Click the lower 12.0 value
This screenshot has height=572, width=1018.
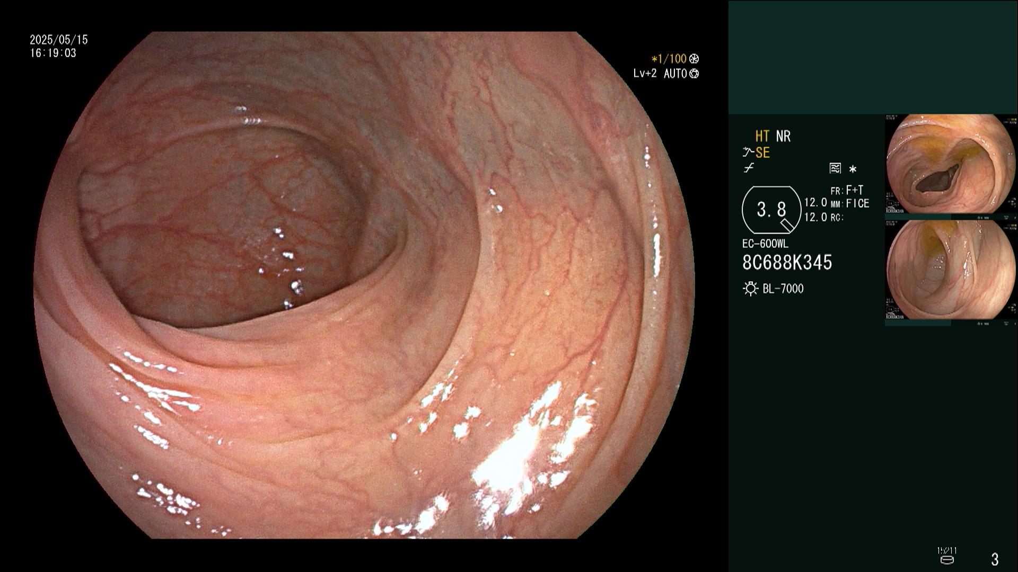(816, 217)
